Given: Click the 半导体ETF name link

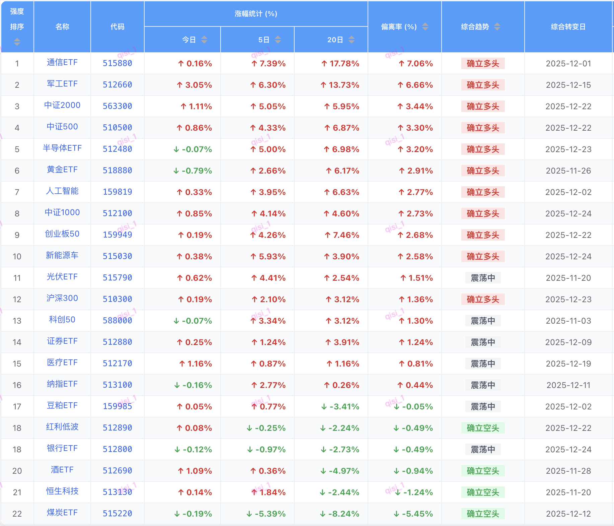Looking at the screenshot, I should pos(62,148).
